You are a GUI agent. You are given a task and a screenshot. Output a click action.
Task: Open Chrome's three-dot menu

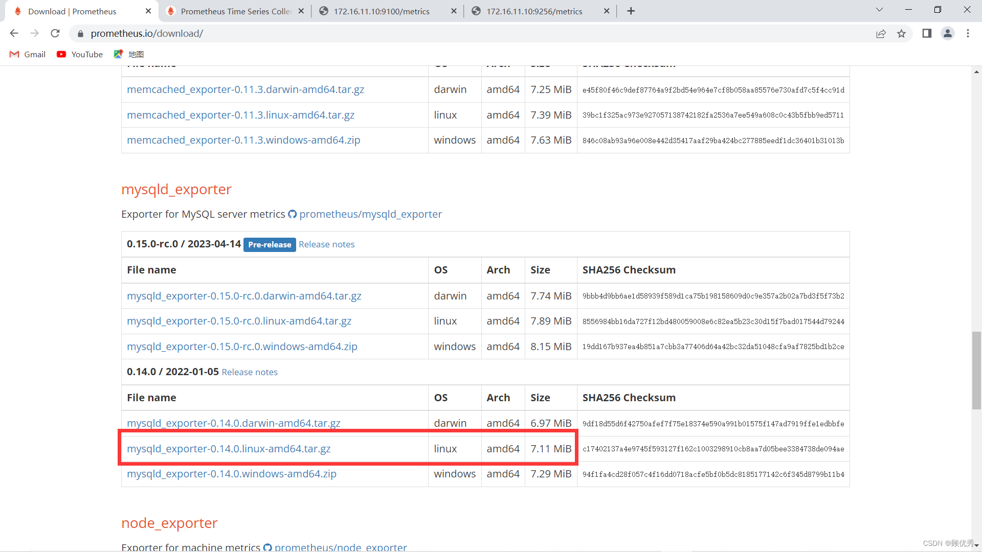pyautogui.click(x=968, y=33)
